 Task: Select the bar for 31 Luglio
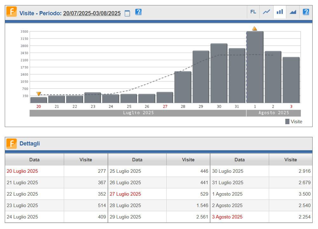point(237,76)
